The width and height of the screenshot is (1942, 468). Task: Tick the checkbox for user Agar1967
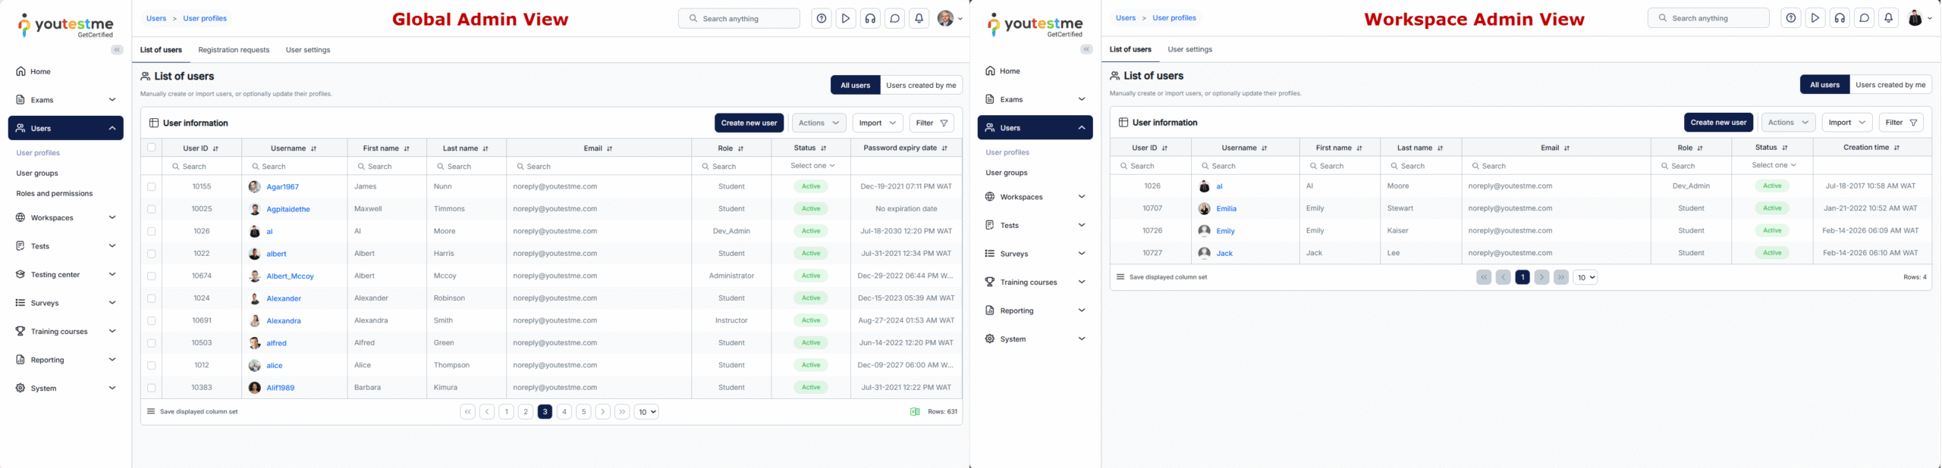pos(152,186)
